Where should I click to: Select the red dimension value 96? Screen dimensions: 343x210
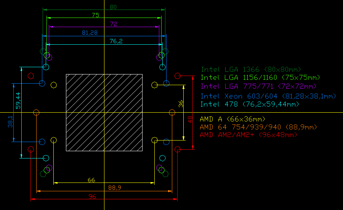(92, 197)
